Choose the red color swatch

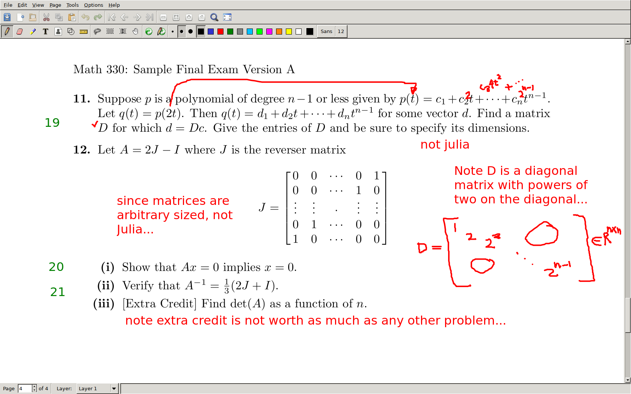click(220, 32)
